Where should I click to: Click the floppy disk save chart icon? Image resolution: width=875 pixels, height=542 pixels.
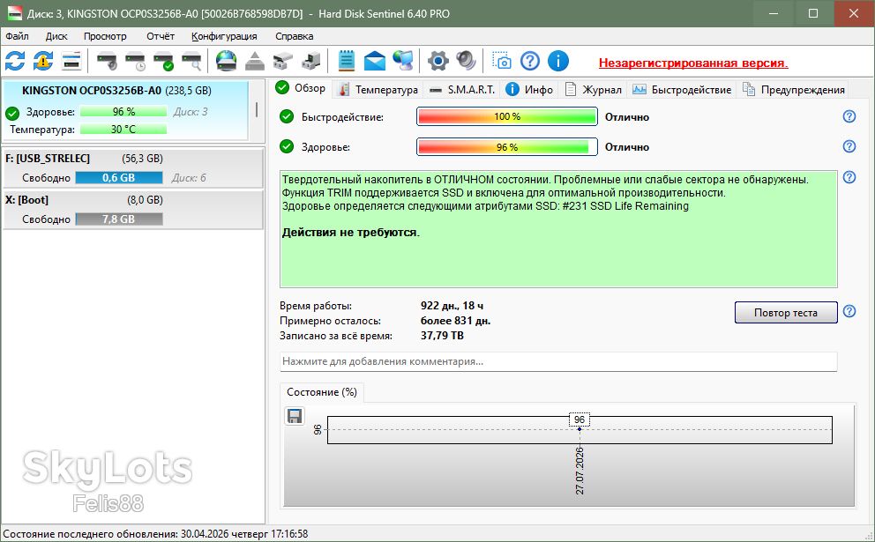tap(294, 416)
